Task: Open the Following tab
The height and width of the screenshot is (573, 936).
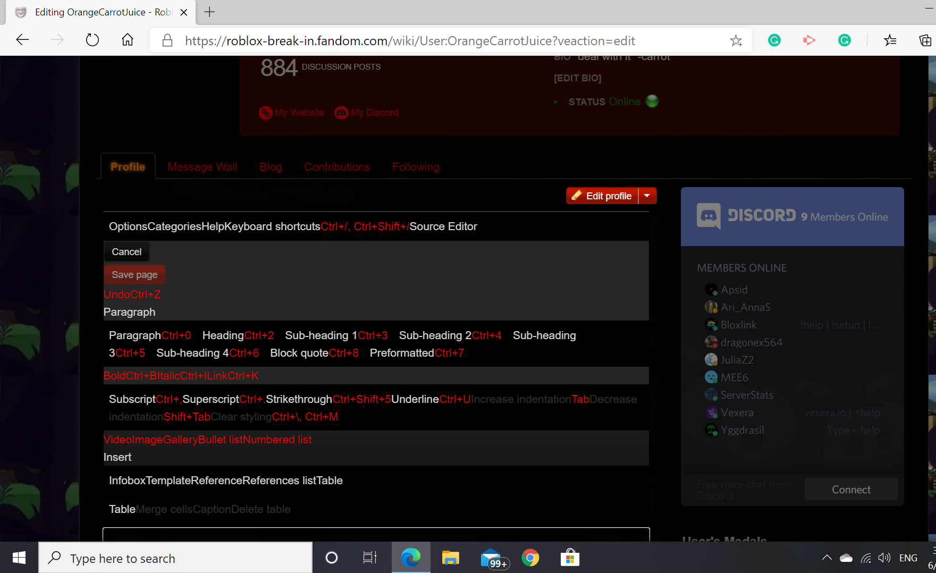Action: tap(416, 167)
